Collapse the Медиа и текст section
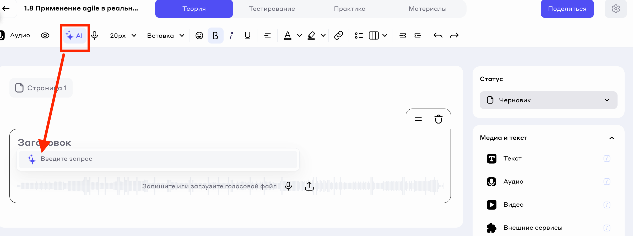The width and height of the screenshot is (633, 236). (612, 138)
